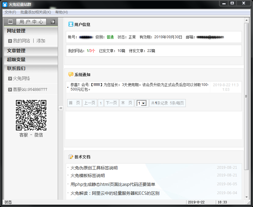This screenshot has width=253, height=207.
Task: Click the document icon beside 技术文档
Action: click(70, 157)
